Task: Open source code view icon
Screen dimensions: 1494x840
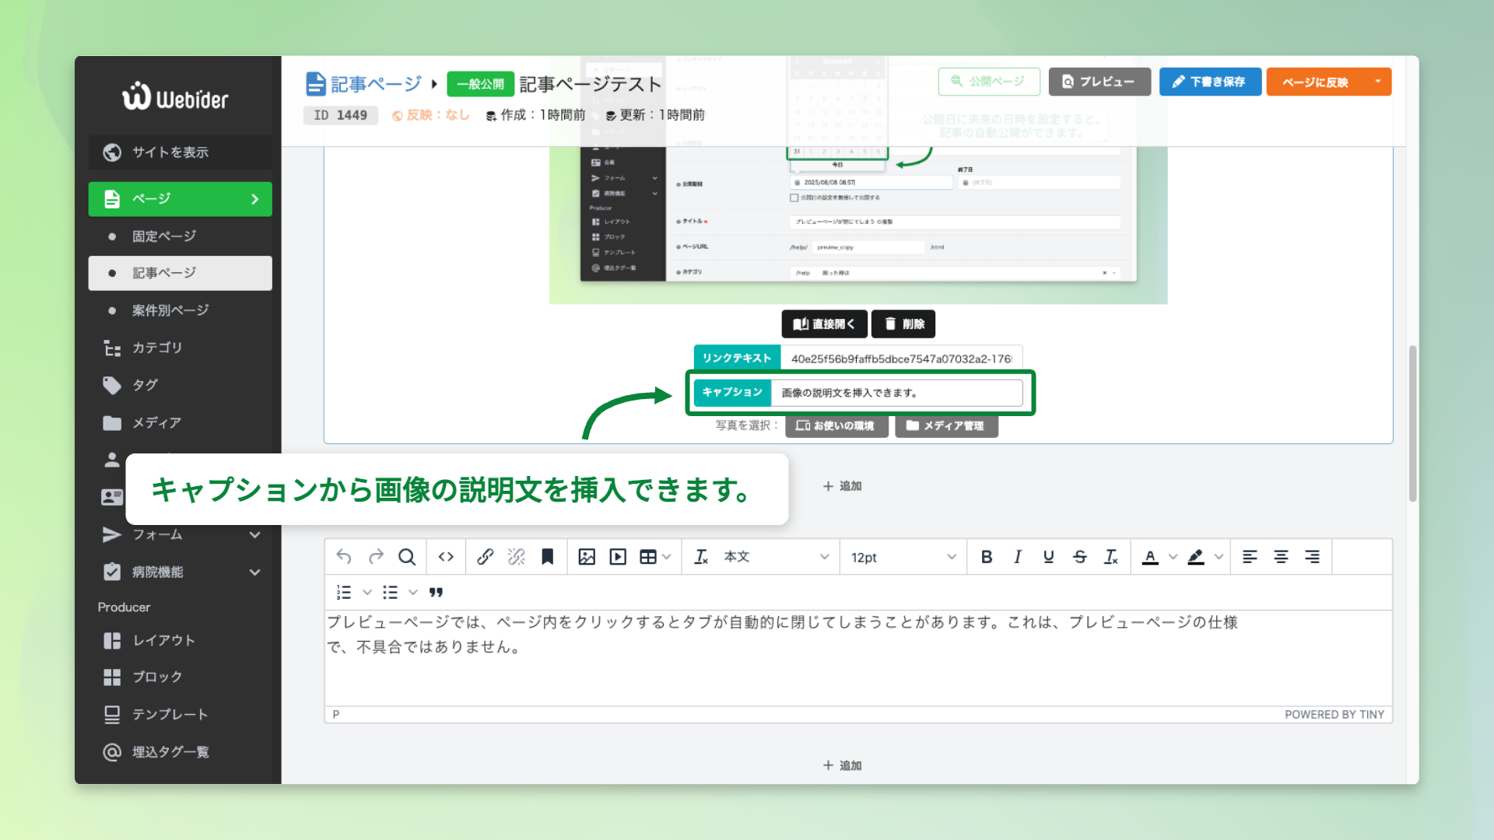Action: (446, 557)
